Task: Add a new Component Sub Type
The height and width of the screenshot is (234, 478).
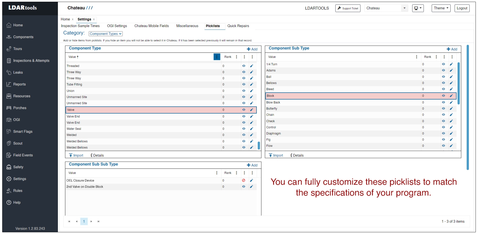Action: coord(452,49)
